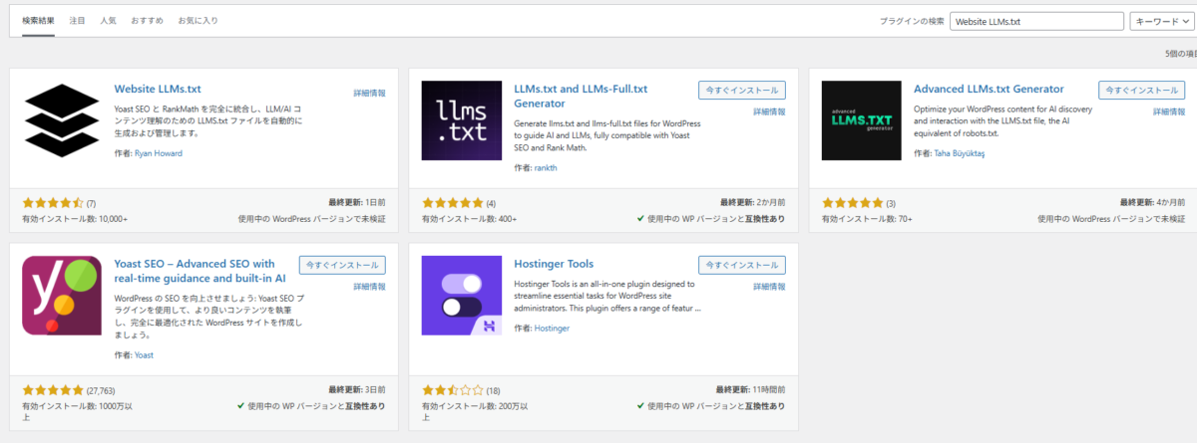Click the LLMs-Full.txt Generator star rating
Screen dimensions: 1197x443
coord(452,203)
